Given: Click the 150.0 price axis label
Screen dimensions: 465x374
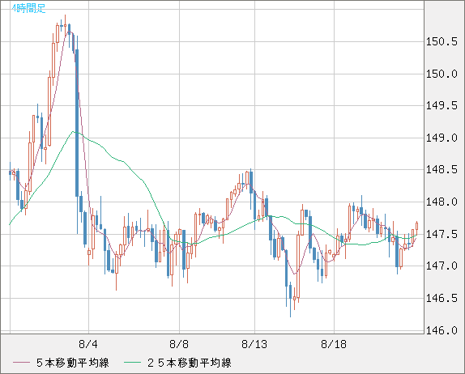Looking at the screenshot, I should (442, 74).
